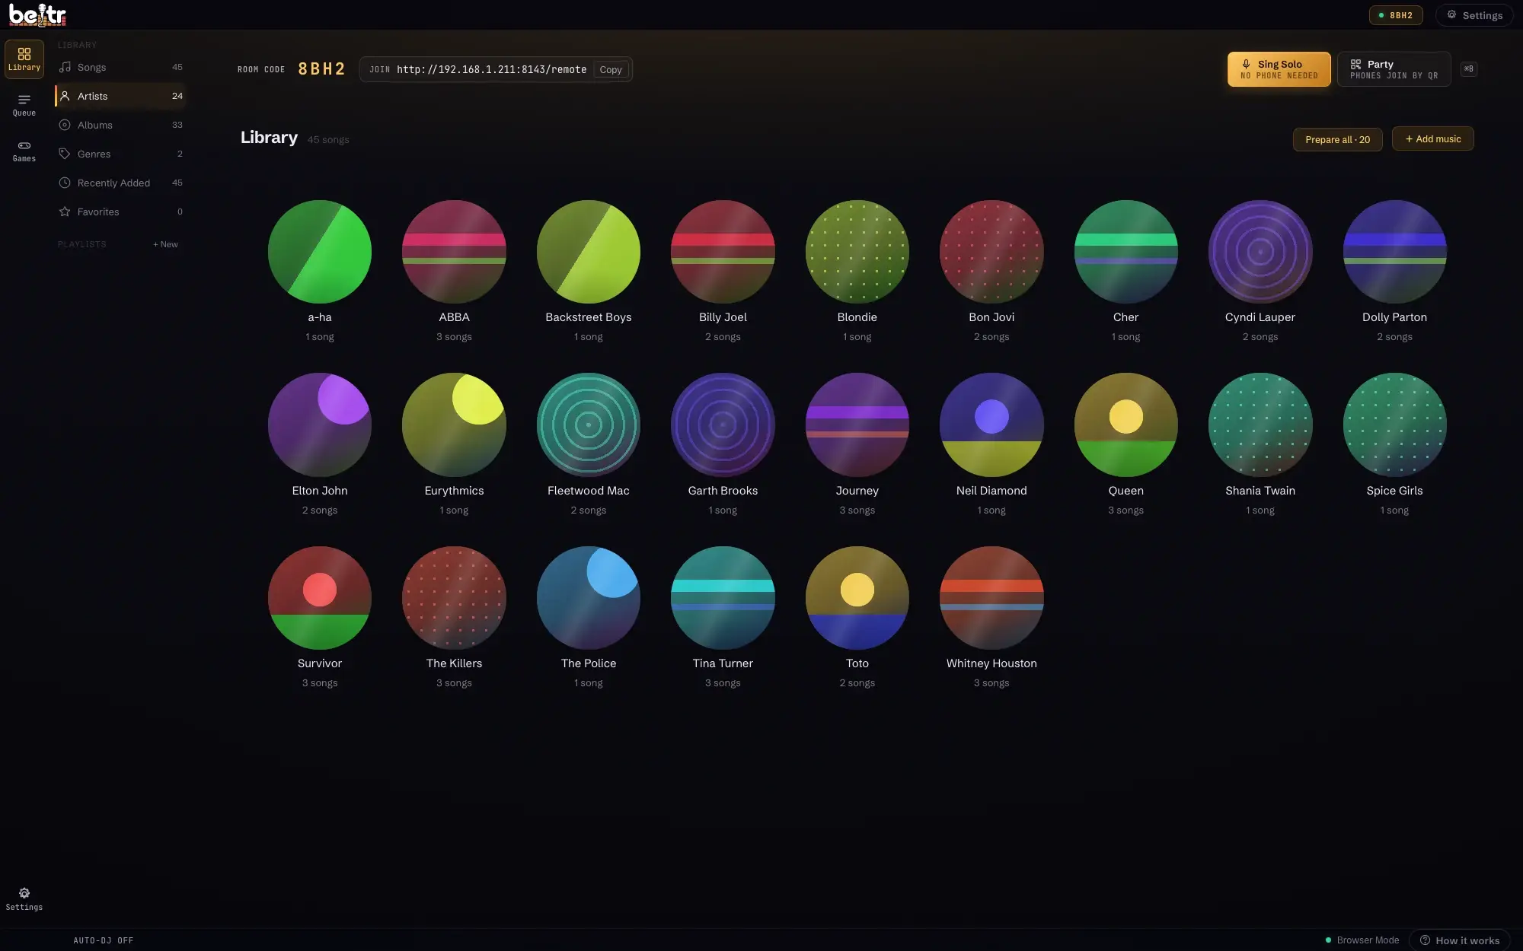The height and width of the screenshot is (951, 1523).
Task: Select Songs in the library sidebar
Action: click(x=120, y=67)
